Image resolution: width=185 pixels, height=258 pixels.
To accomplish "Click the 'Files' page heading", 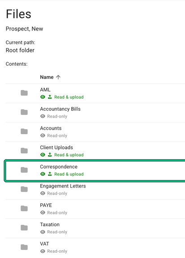I will pyautogui.click(x=18, y=14).
